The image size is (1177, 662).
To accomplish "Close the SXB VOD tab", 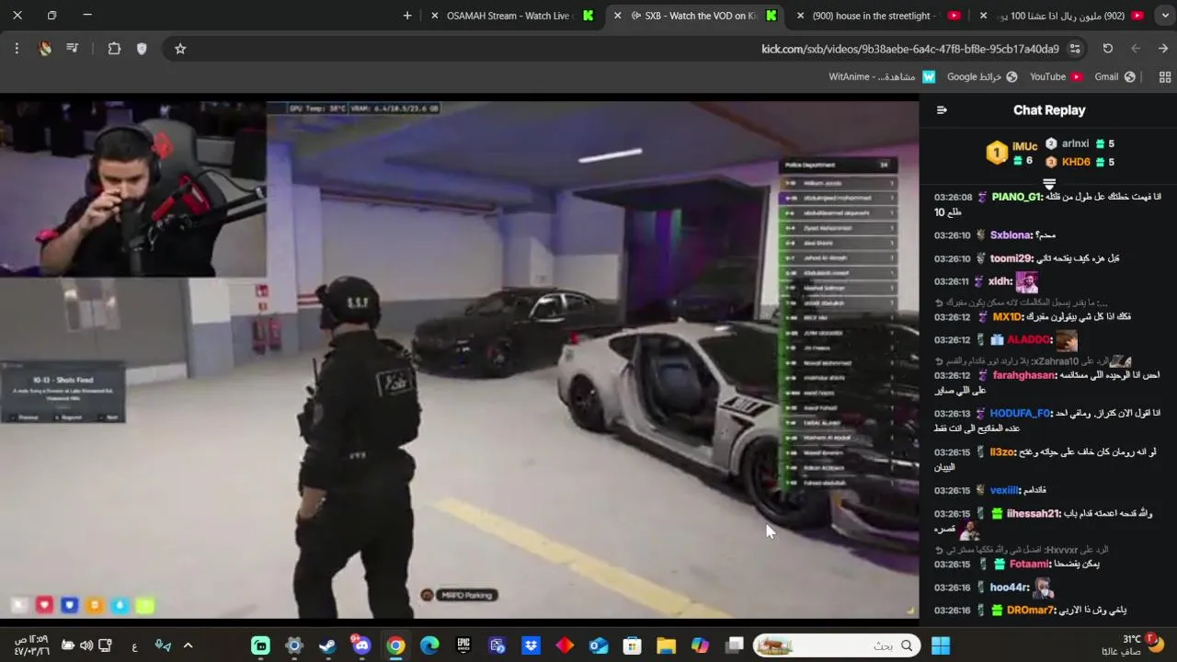I will pos(617,16).
